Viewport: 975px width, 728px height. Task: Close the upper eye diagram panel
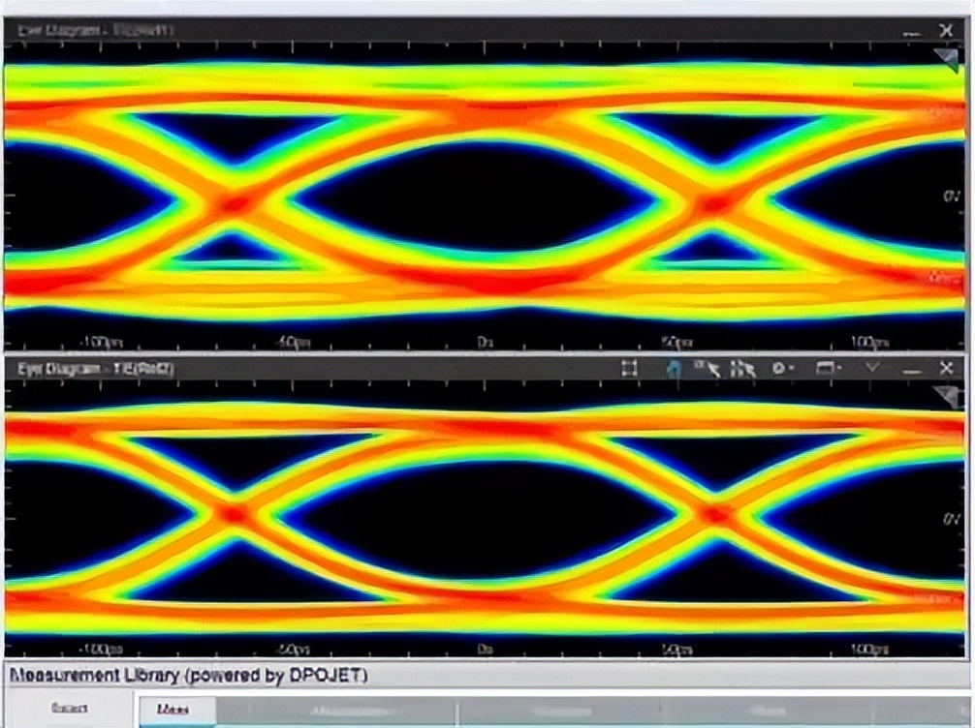point(947,30)
